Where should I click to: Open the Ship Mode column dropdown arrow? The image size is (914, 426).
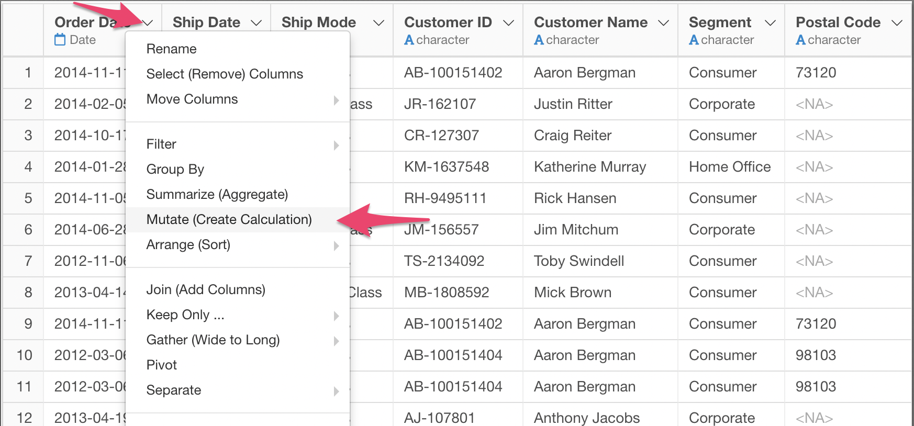point(378,23)
